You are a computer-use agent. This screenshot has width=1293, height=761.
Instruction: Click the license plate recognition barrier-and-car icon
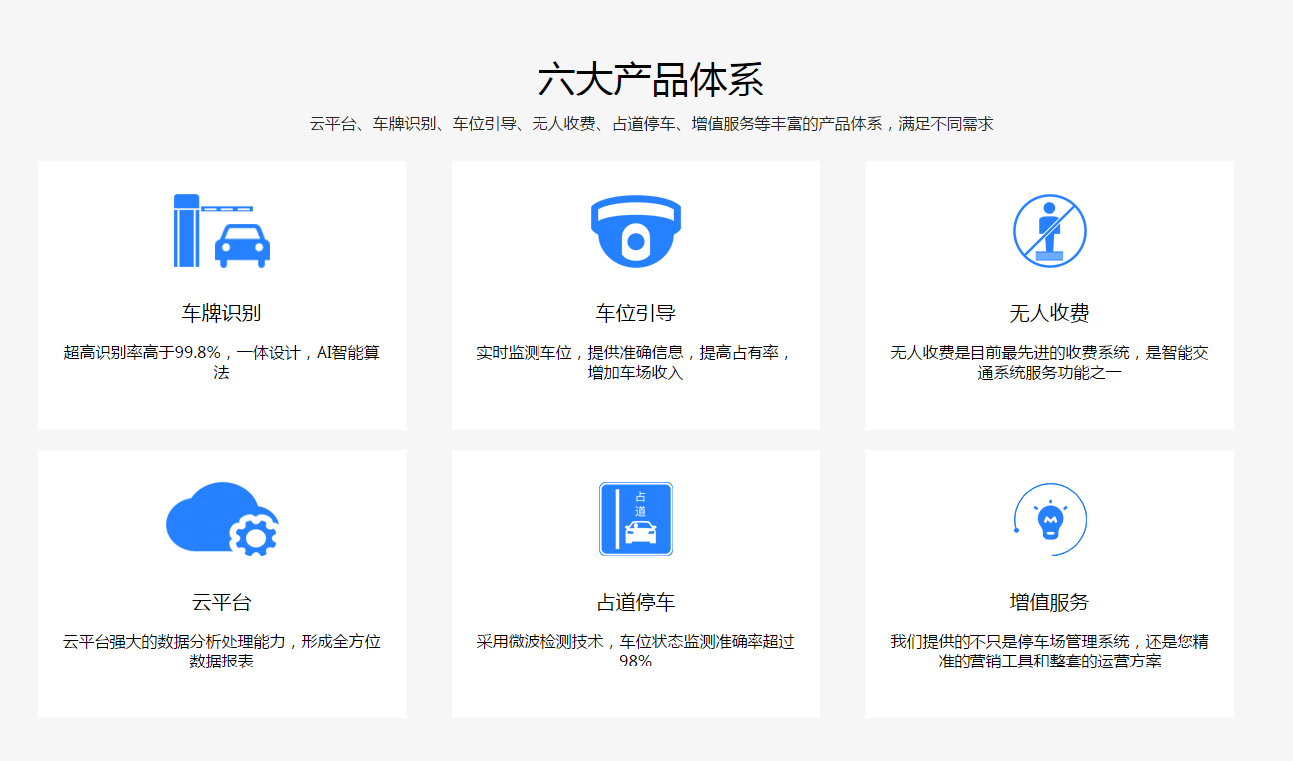click(222, 231)
